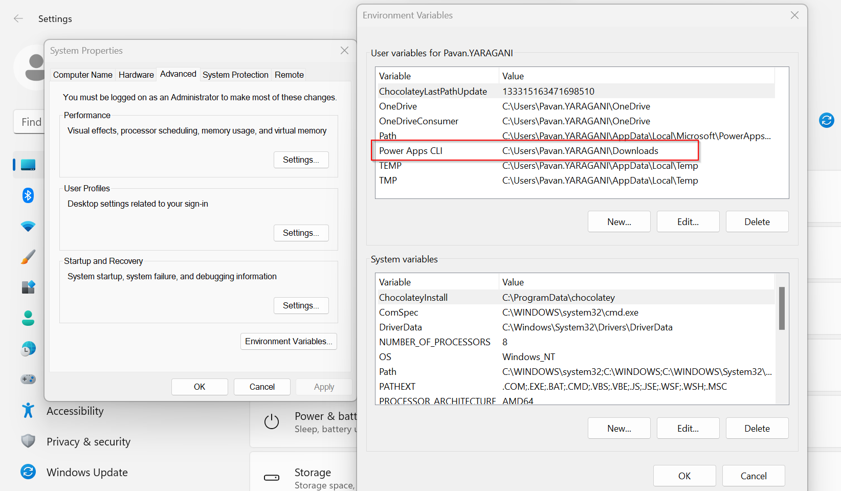Select the NUMBER_OF_PROCESSORS system variable row
Screen dimensions: 841x491
pos(576,342)
